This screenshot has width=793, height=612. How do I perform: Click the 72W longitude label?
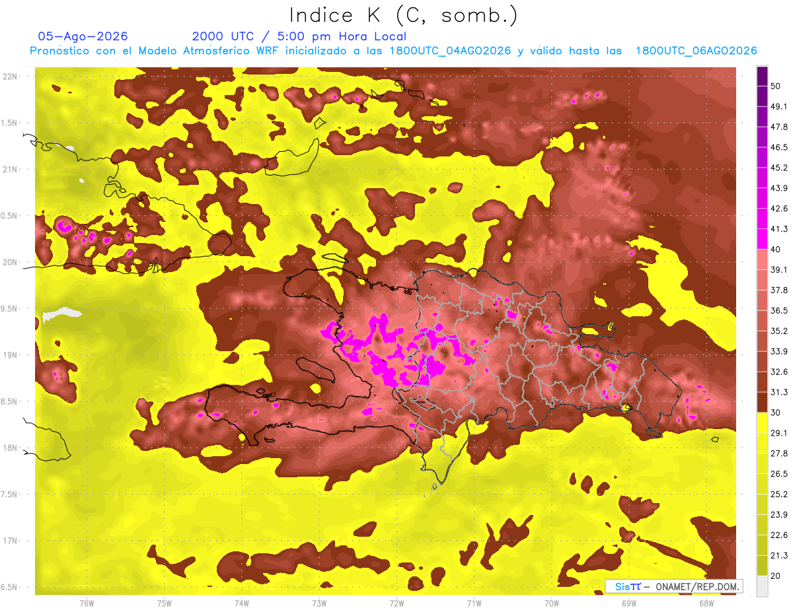click(397, 603)
